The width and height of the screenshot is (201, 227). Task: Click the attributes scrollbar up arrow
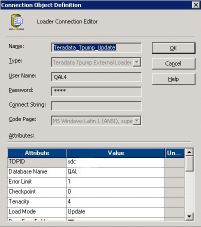[x=189, y=152]
